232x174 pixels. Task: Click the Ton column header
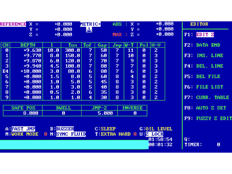click(73, 45)
